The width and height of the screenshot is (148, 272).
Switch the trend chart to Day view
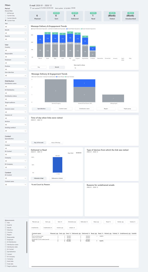pos(39,67)
